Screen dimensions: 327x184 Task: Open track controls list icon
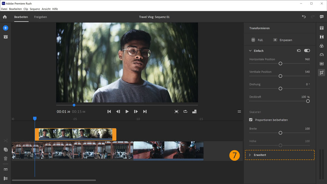pyautogui.click(x=6, y=178)
